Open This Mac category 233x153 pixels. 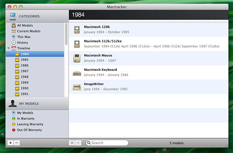pos(35,37)
